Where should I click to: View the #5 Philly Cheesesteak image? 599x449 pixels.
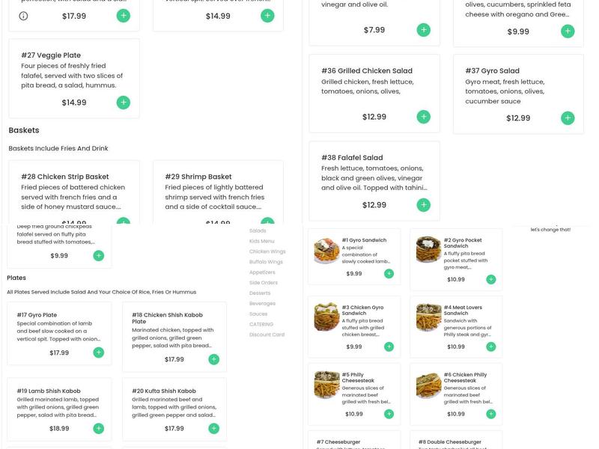coord(327,385)
